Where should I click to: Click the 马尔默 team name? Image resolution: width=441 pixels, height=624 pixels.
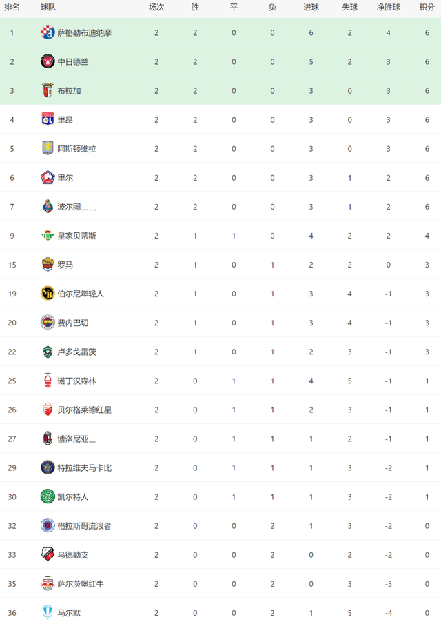point(69,613)
